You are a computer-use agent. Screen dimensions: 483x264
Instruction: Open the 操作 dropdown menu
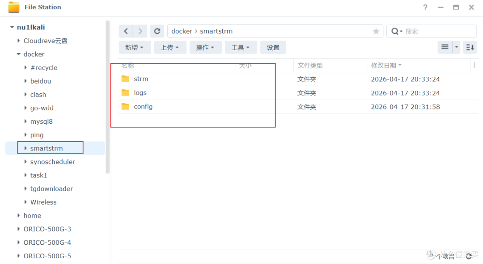205,47
